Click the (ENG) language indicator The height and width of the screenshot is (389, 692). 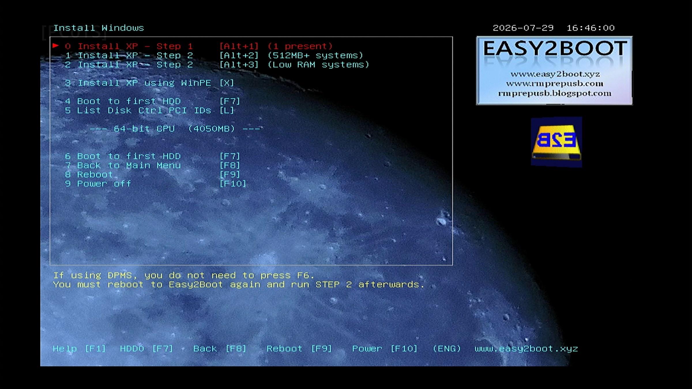(x=447, y=349)
